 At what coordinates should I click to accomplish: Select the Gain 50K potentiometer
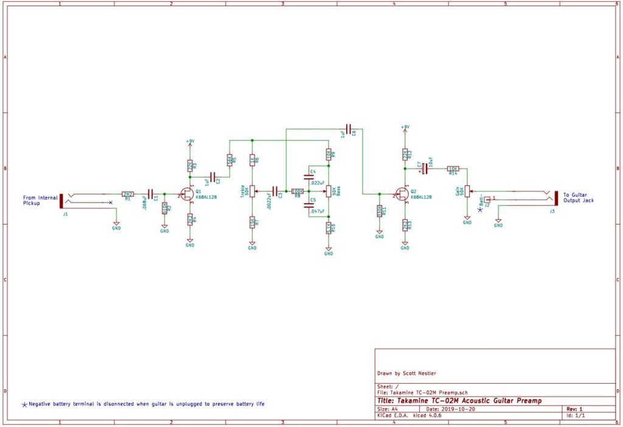(467, 190)
